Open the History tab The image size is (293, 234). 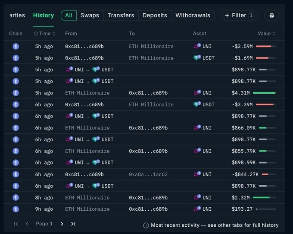44,16
